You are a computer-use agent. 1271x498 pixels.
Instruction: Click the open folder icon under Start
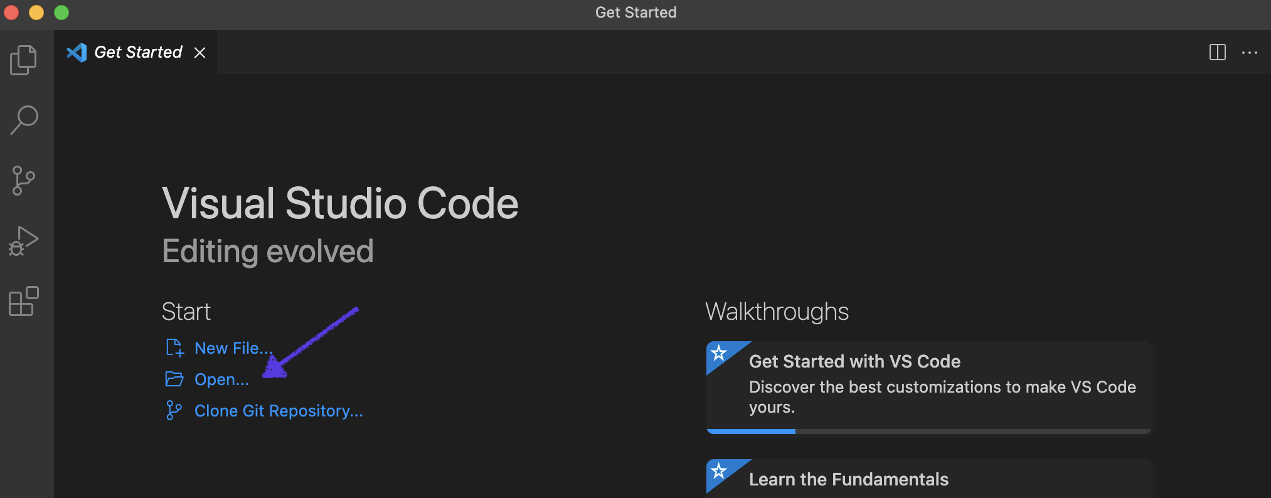[174, 379]
